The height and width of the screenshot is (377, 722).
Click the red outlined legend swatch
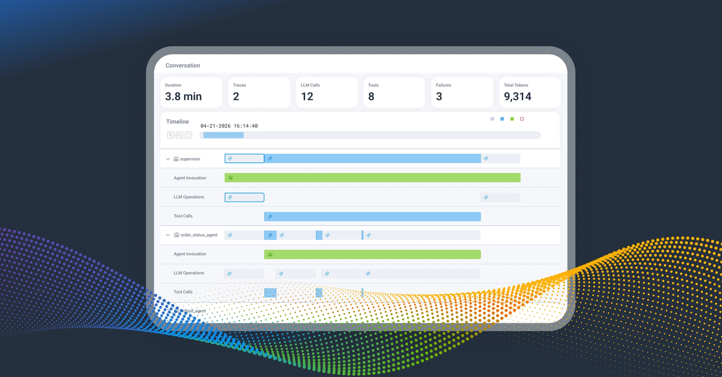point(522,119)
